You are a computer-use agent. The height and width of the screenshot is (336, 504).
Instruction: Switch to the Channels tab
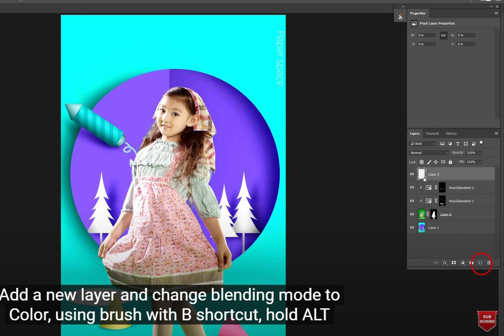coord(432,133)
